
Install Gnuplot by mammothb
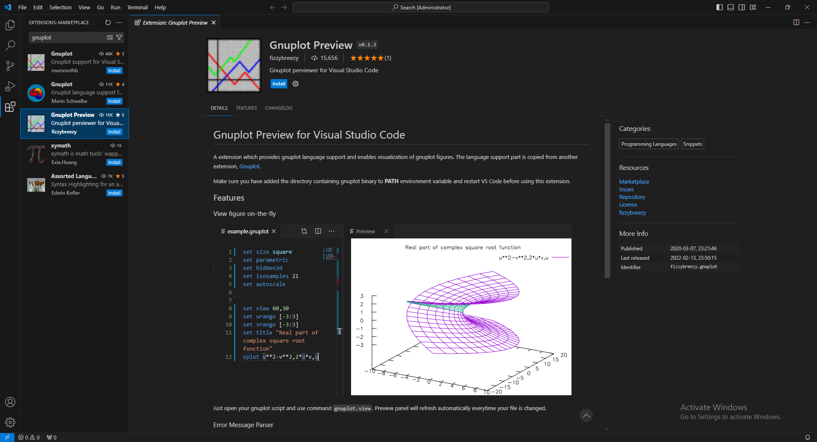click(x=114, y=71)
